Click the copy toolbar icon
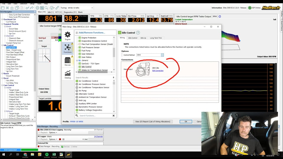This screenshot has width=283, height=159. click(x=17, y=8)
